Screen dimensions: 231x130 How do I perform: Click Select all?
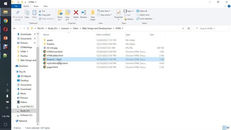(x=142, y=11)
